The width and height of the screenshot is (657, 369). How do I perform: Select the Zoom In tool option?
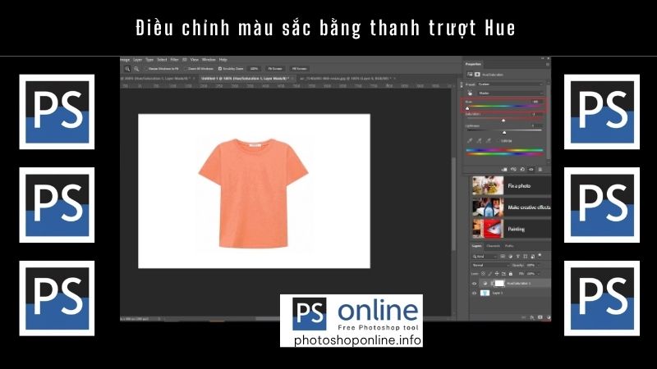[127, 69]
